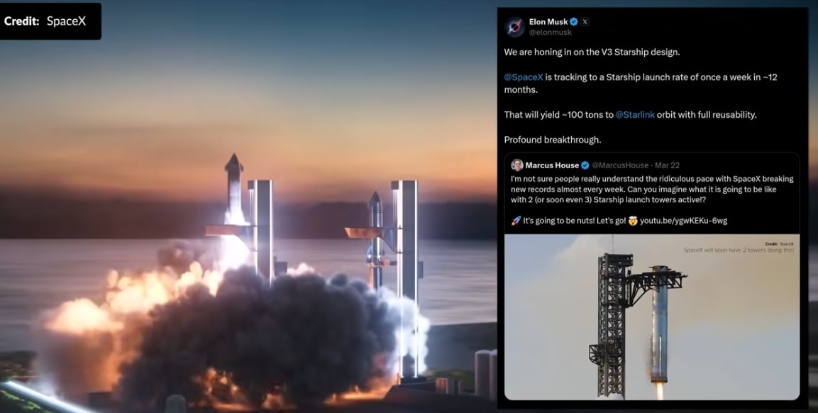This screenshot has height=413, width=818.
Task: Open the @SpaceX mention link
Action: (524, 77)
